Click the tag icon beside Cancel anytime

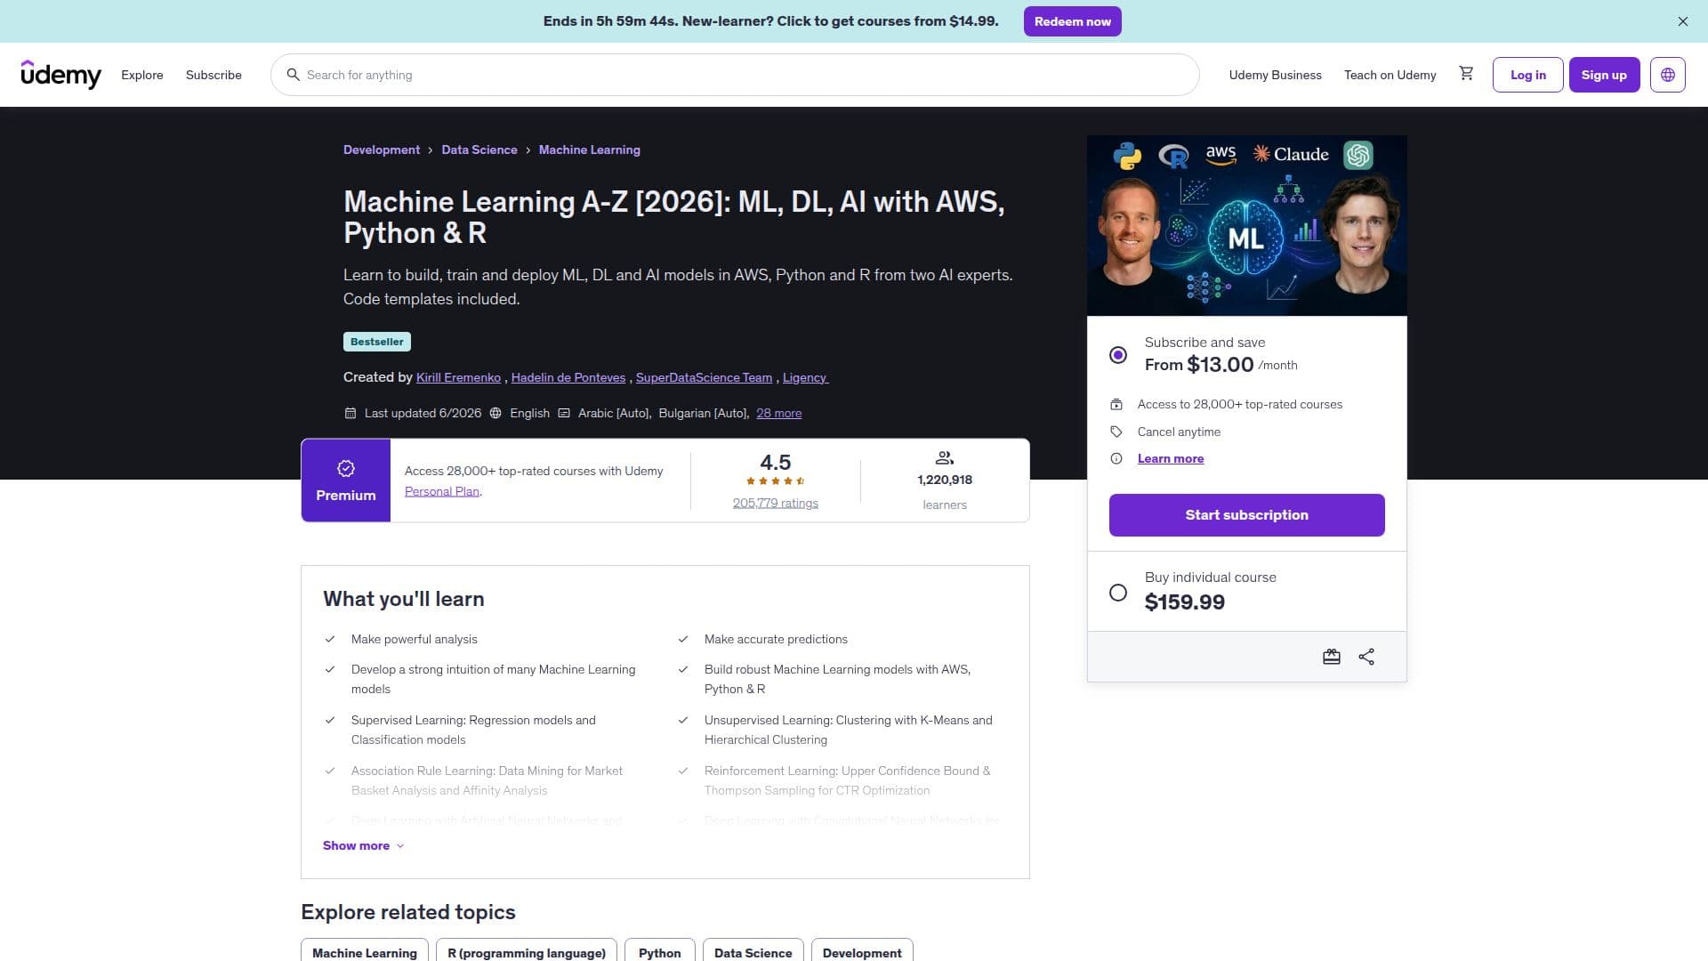(1116, 432)
